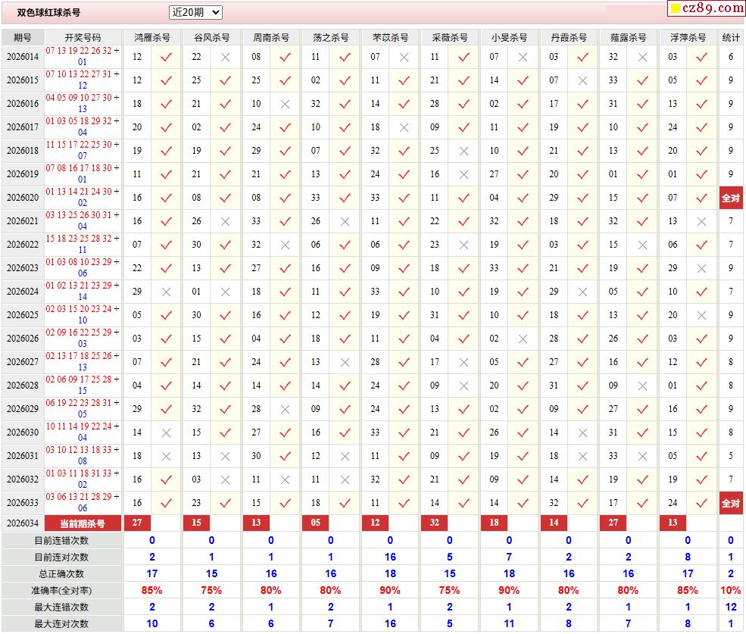Click the 统计 column header
The width and height of the screenshot is (746, 634).
[730, 37]
